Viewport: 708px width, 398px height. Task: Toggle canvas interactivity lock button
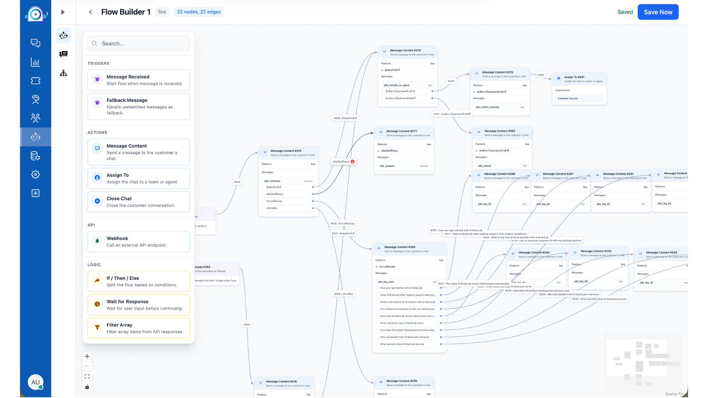coord(87,387)
